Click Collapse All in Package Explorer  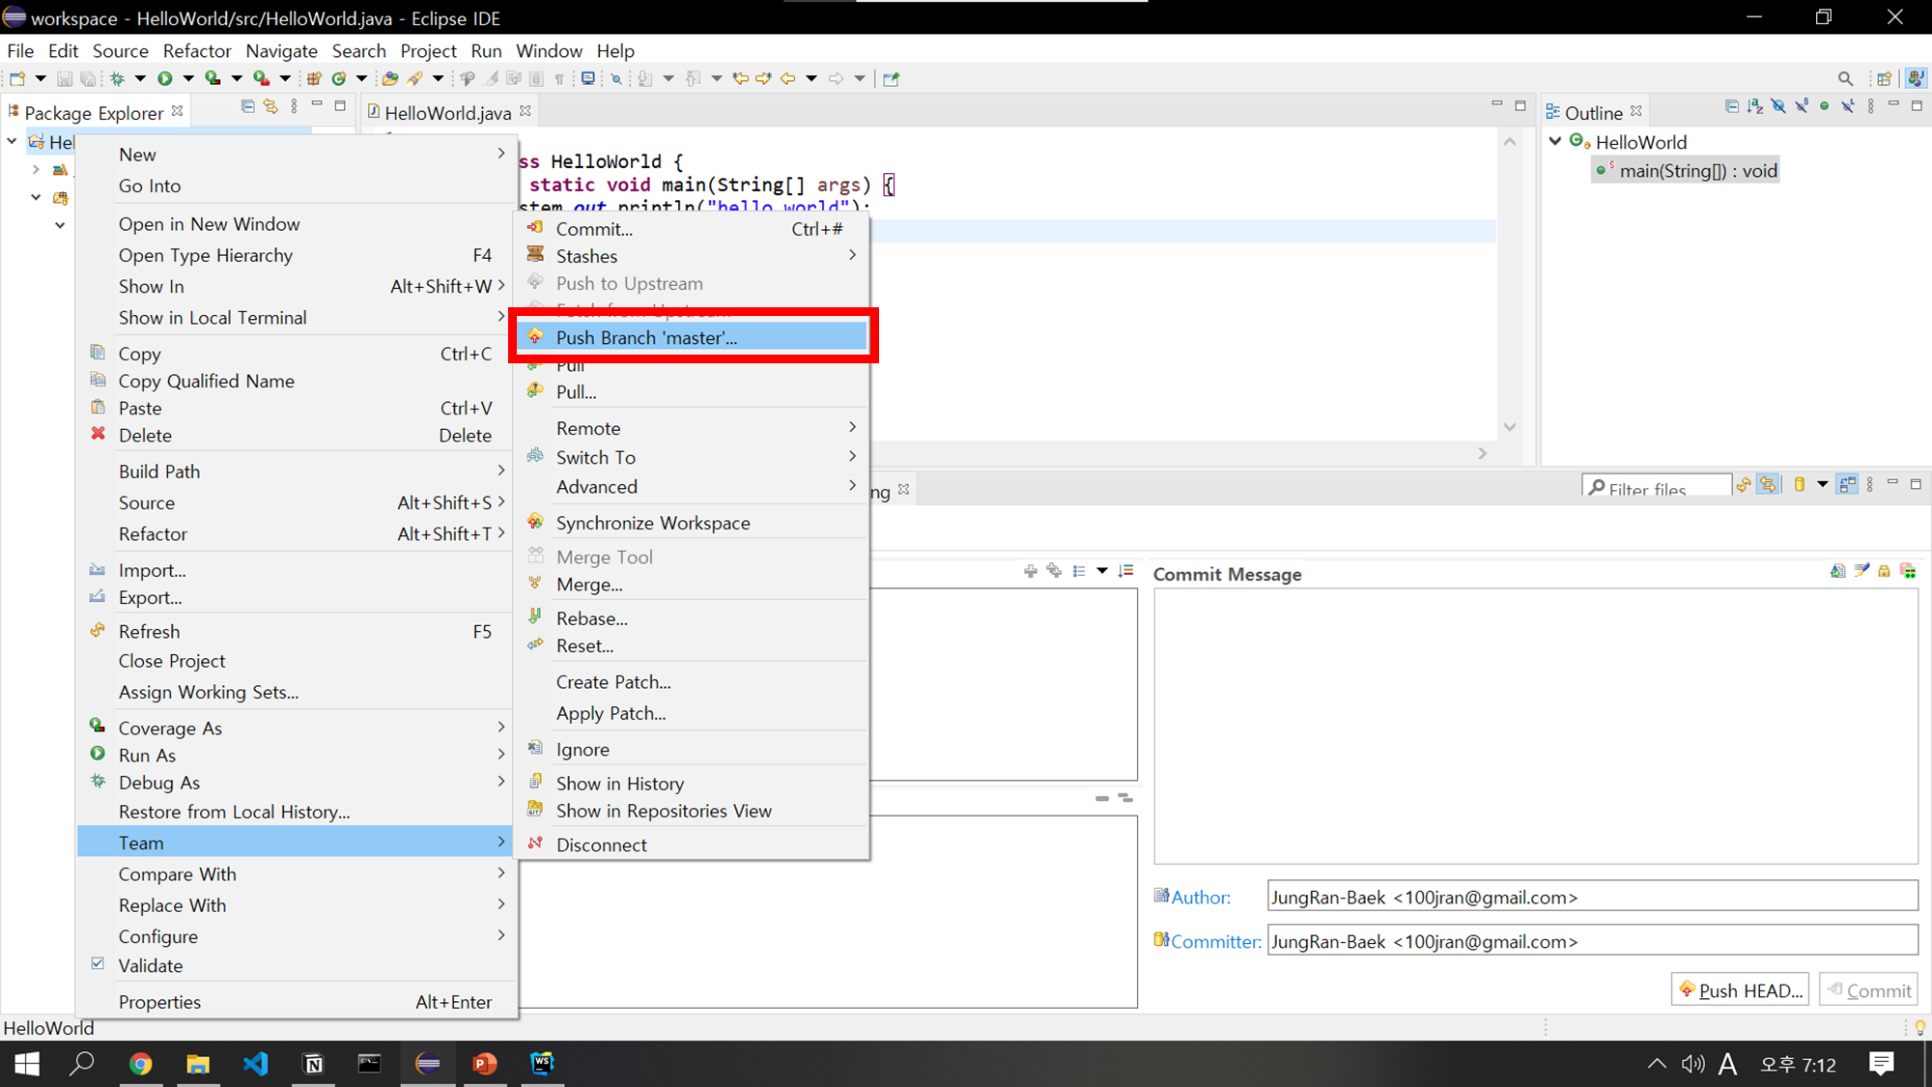tap(247, 106)
